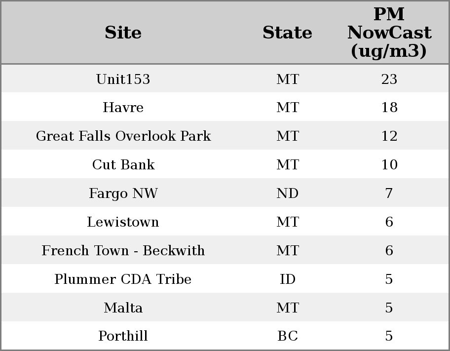Select the Plummer CDA Tribe entry
Screen dimensions: 450x351
tap(123, 279)
